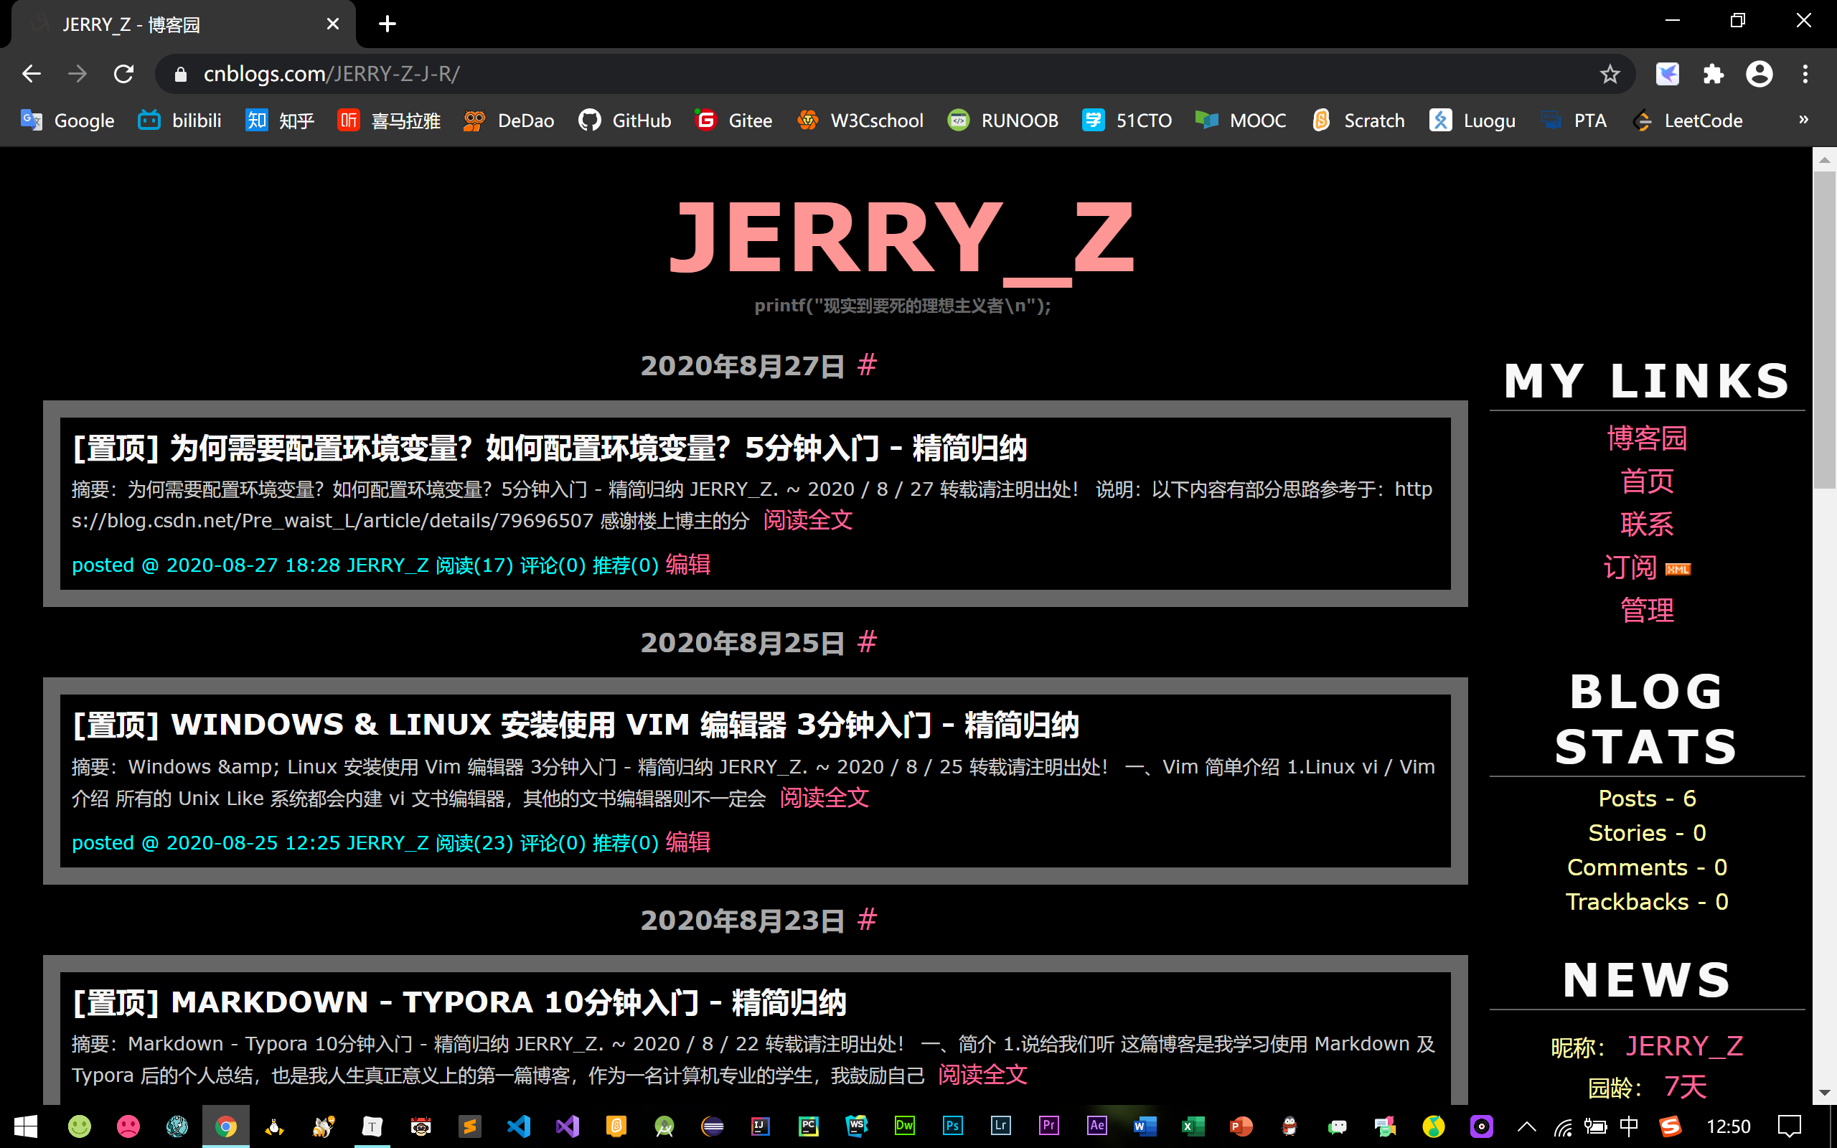This screenshot has height=1148, width=1837.
Task: View site info via the lock icon
Action: tap(180, 74)
